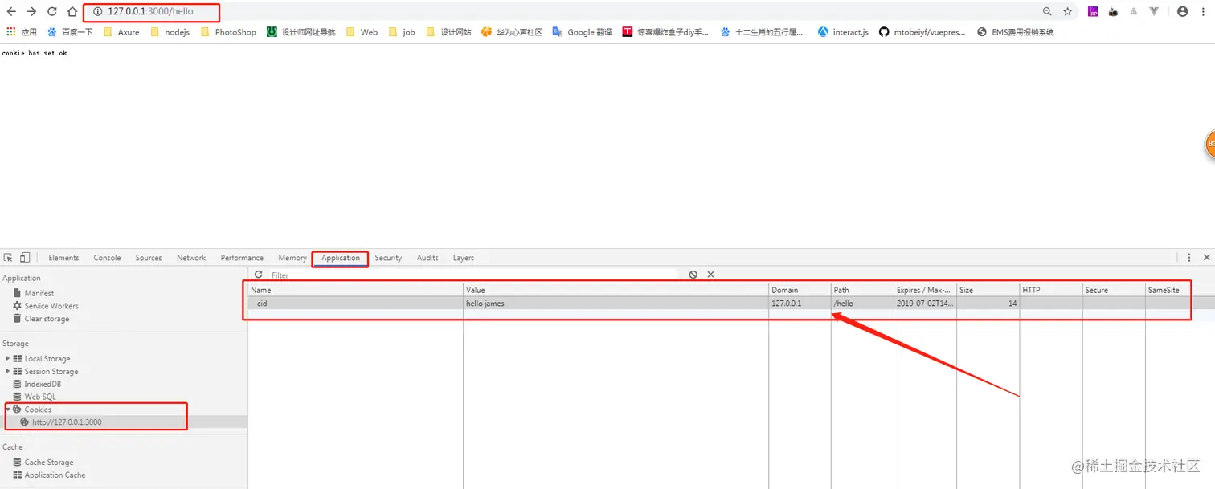Viewport: 1215px width, 489px height.
Task: Switch to the Memory tab
Action: tap(292, 258)
